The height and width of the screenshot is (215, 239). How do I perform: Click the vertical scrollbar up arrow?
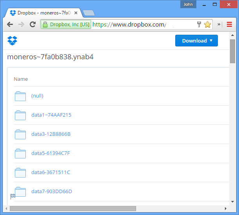point(232,35)
